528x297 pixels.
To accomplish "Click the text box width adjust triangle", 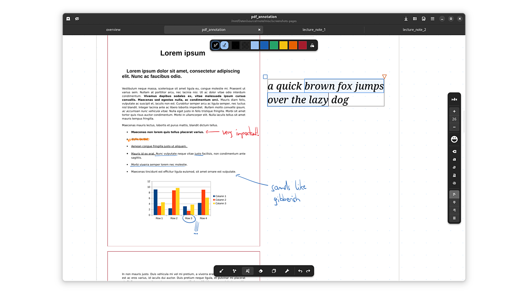I will (384, 77).
